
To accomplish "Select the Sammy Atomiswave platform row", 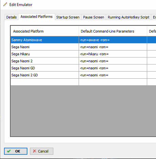I will [x=83, y=40].
